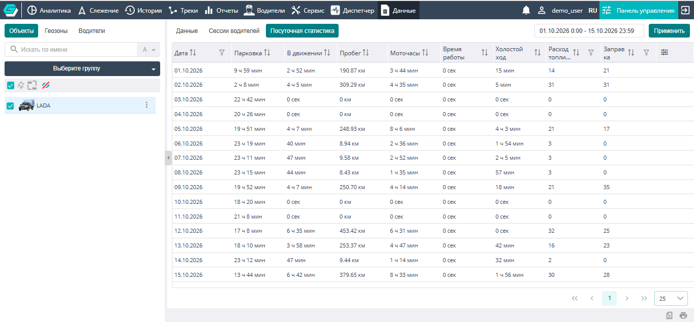The height and width of the screenshot is (322, 694).
Task: Click the date range field
Action: point(589,31)
